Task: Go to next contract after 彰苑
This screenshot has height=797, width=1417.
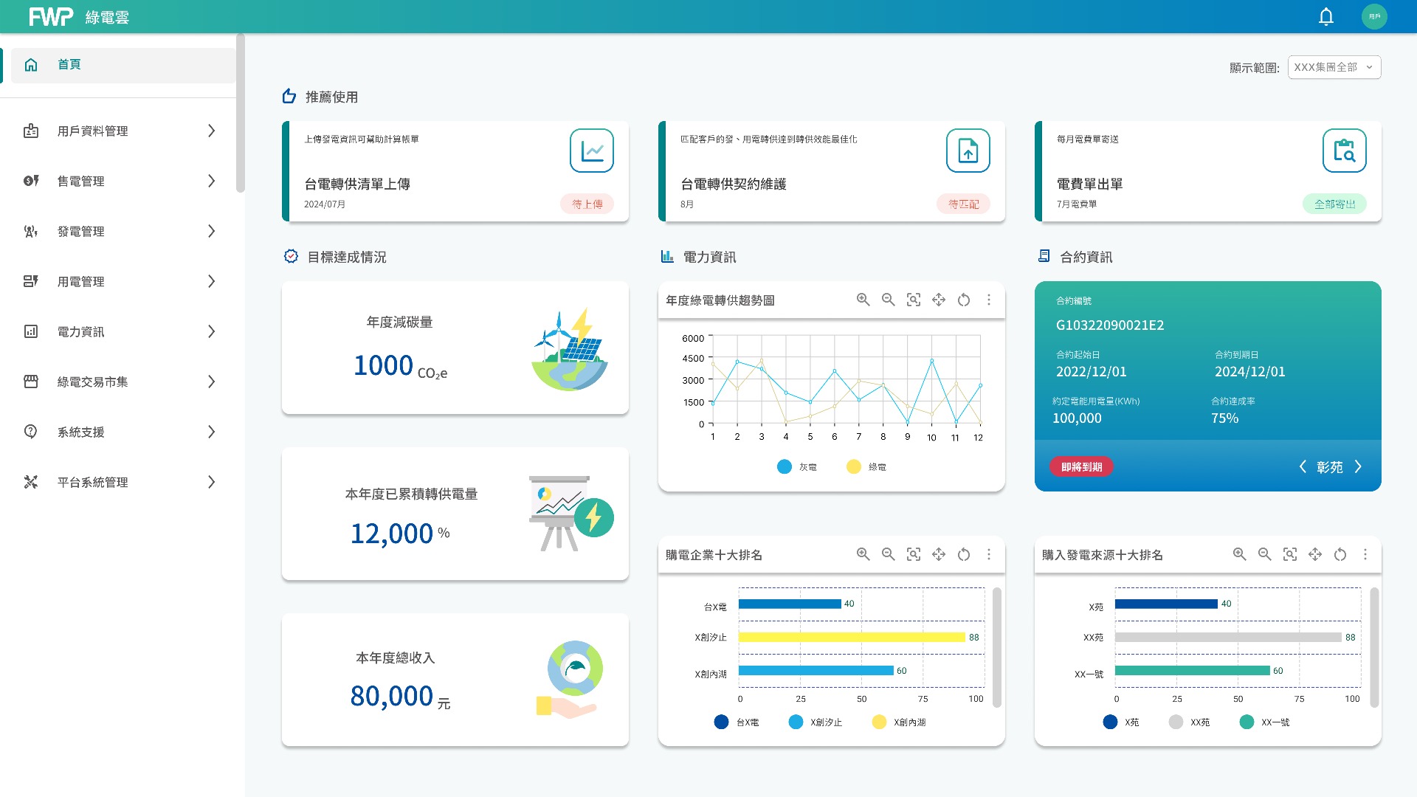Action: tap(1358, 467)
